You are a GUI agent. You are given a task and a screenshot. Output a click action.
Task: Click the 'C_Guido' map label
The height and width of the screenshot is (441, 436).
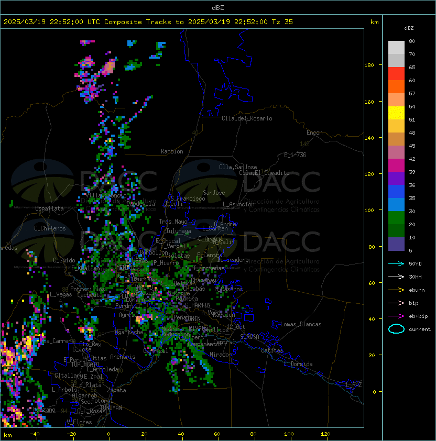pyautogui.click(x=64, y=260)
